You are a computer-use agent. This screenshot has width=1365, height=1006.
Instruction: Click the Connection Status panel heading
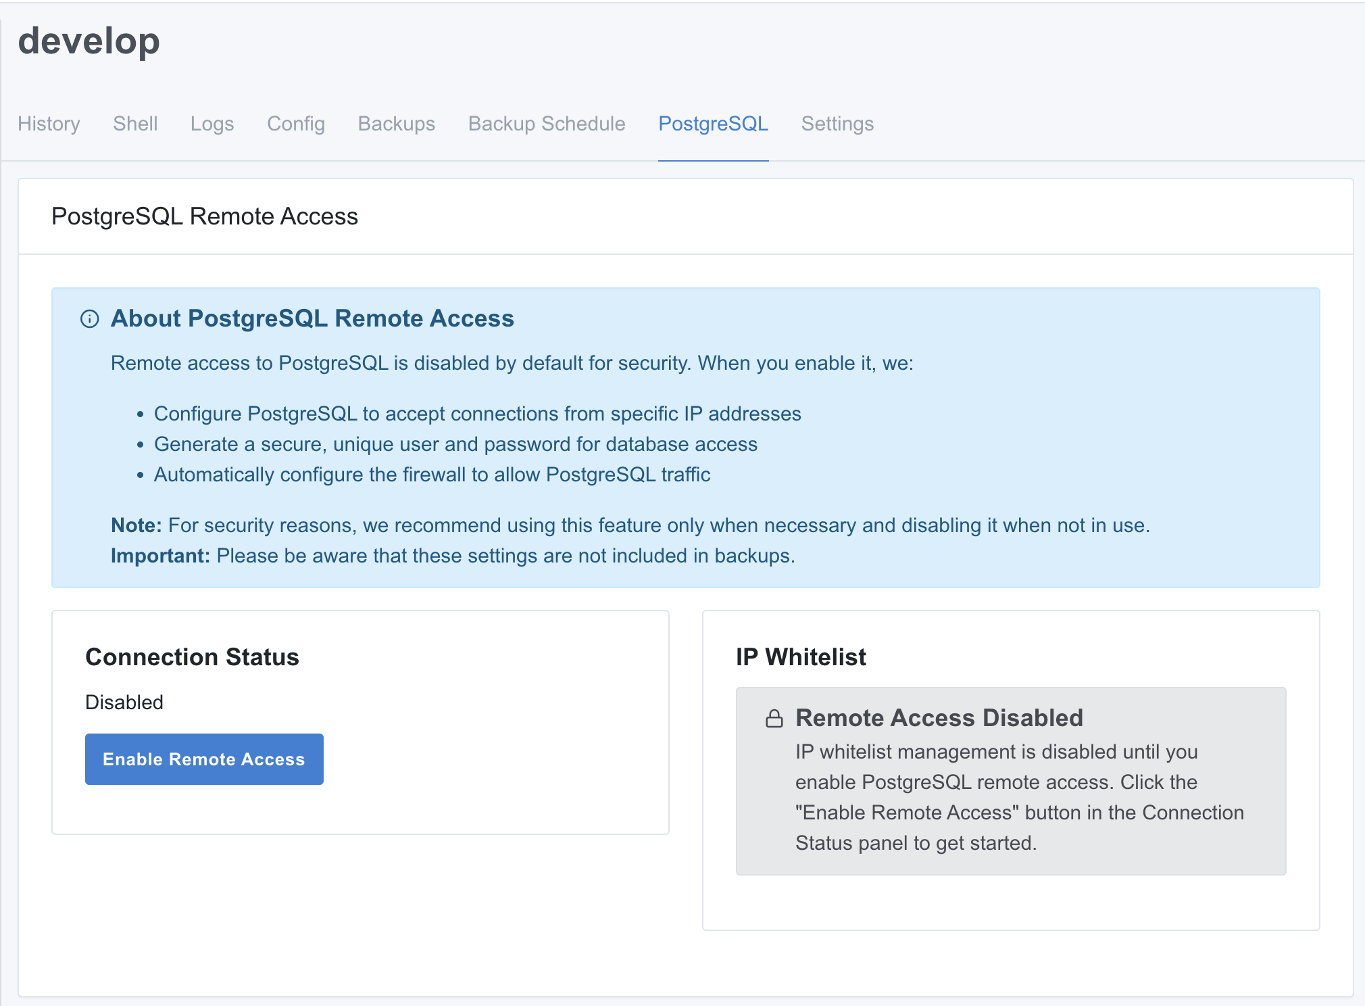tap(192, 656)
